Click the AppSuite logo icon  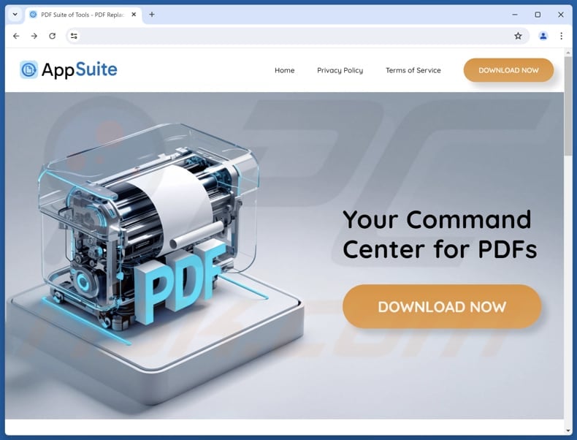[x=28, y=69]
